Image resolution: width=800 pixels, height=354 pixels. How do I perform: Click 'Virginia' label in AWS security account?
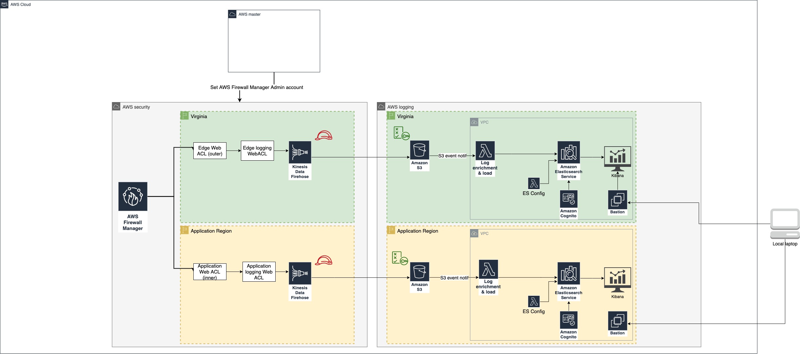click(199, 116)
